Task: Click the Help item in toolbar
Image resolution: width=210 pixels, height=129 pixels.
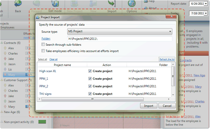Action: [149, 1]
